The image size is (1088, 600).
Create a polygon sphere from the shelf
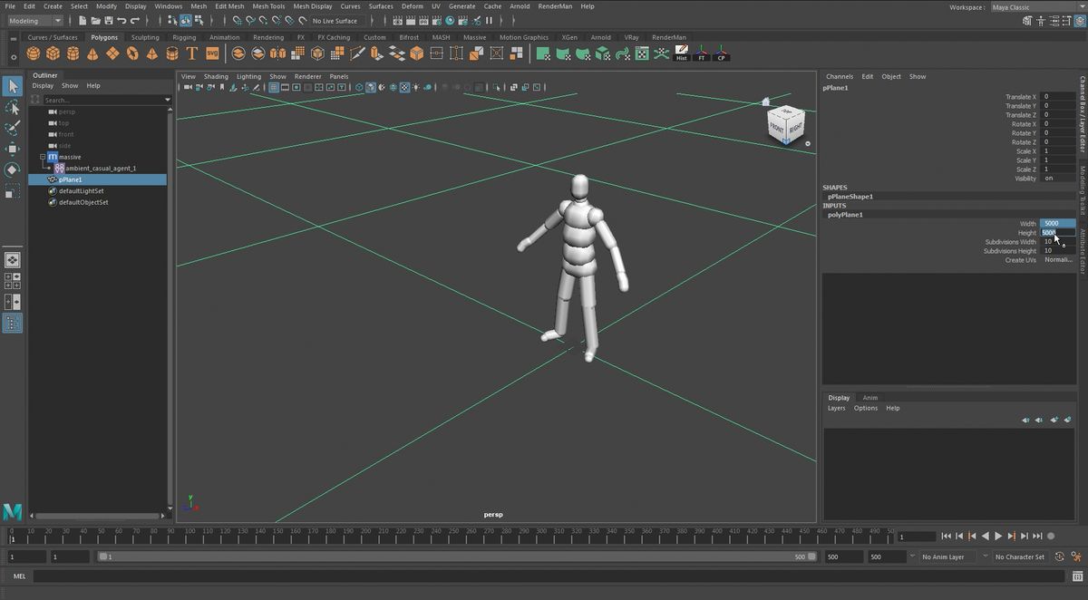pos(34,53)
